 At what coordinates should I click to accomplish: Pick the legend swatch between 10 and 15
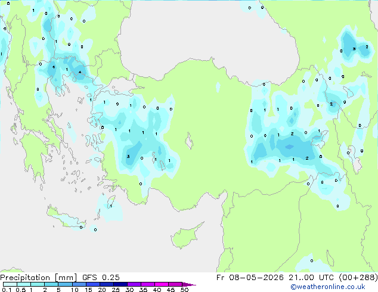pos(79,284)
